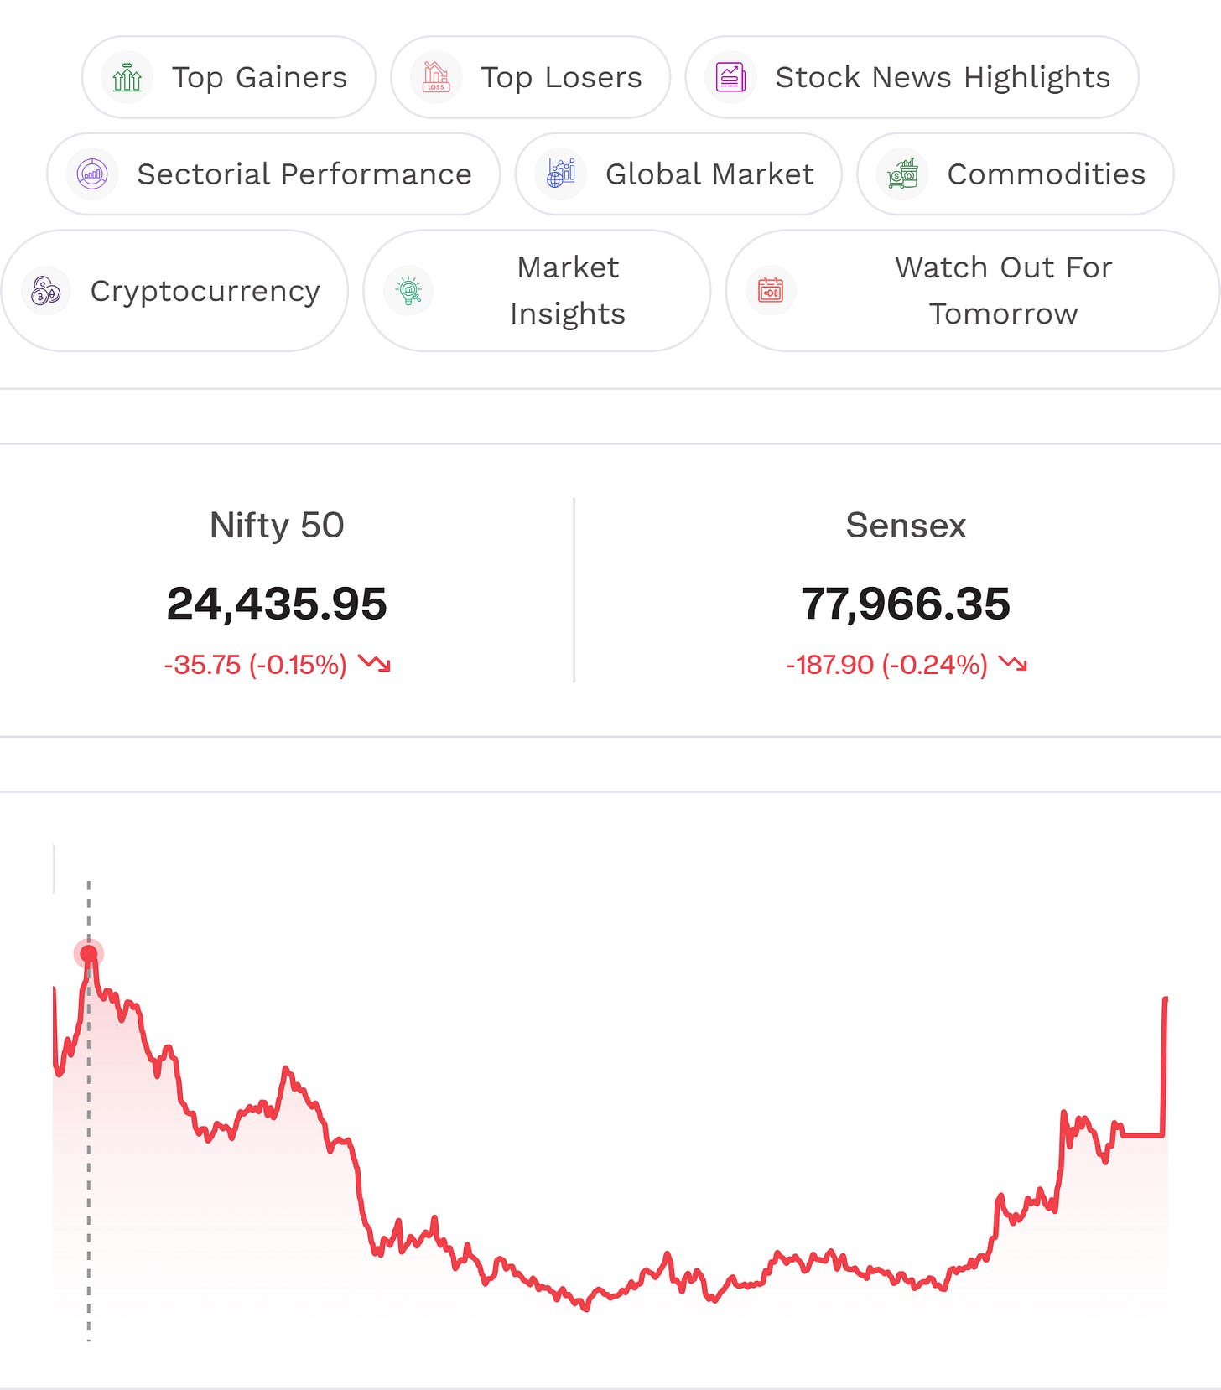This screenshot has height=1390, width=1221.
Task: Click the Market Insights lightbulb icon
Action: [x=408, y=291]
